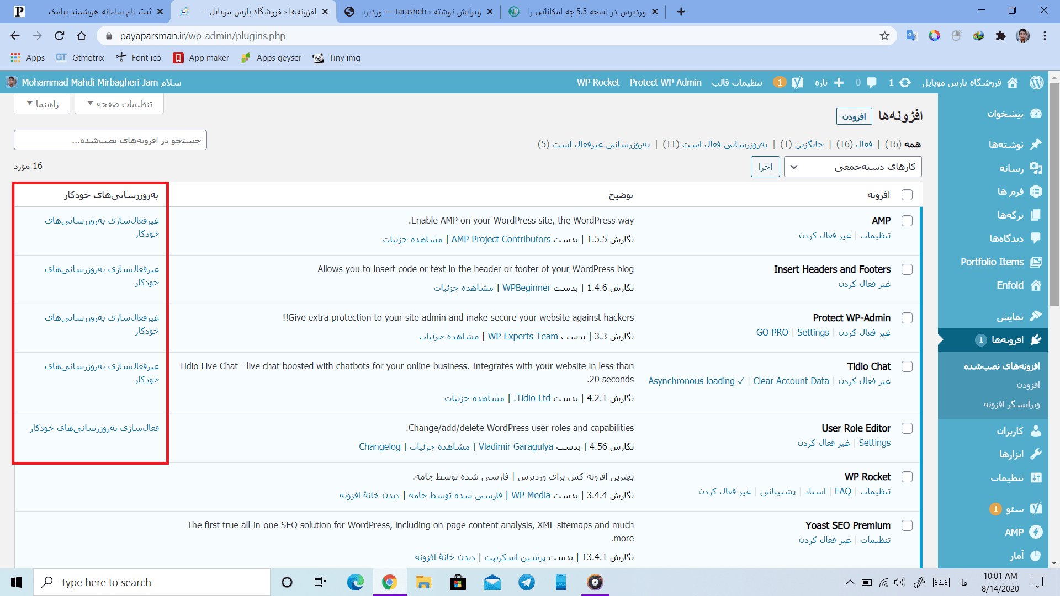Image resolution: width=1060 pixels, height=596 pixels.
Task: Open ویرایشگر افزونه plugin editor submenu
Action: [x=1011, y=405]
